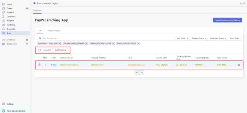
Task: Expand the Fulfillment Status filter dropdown
Action: click(218, 38)
